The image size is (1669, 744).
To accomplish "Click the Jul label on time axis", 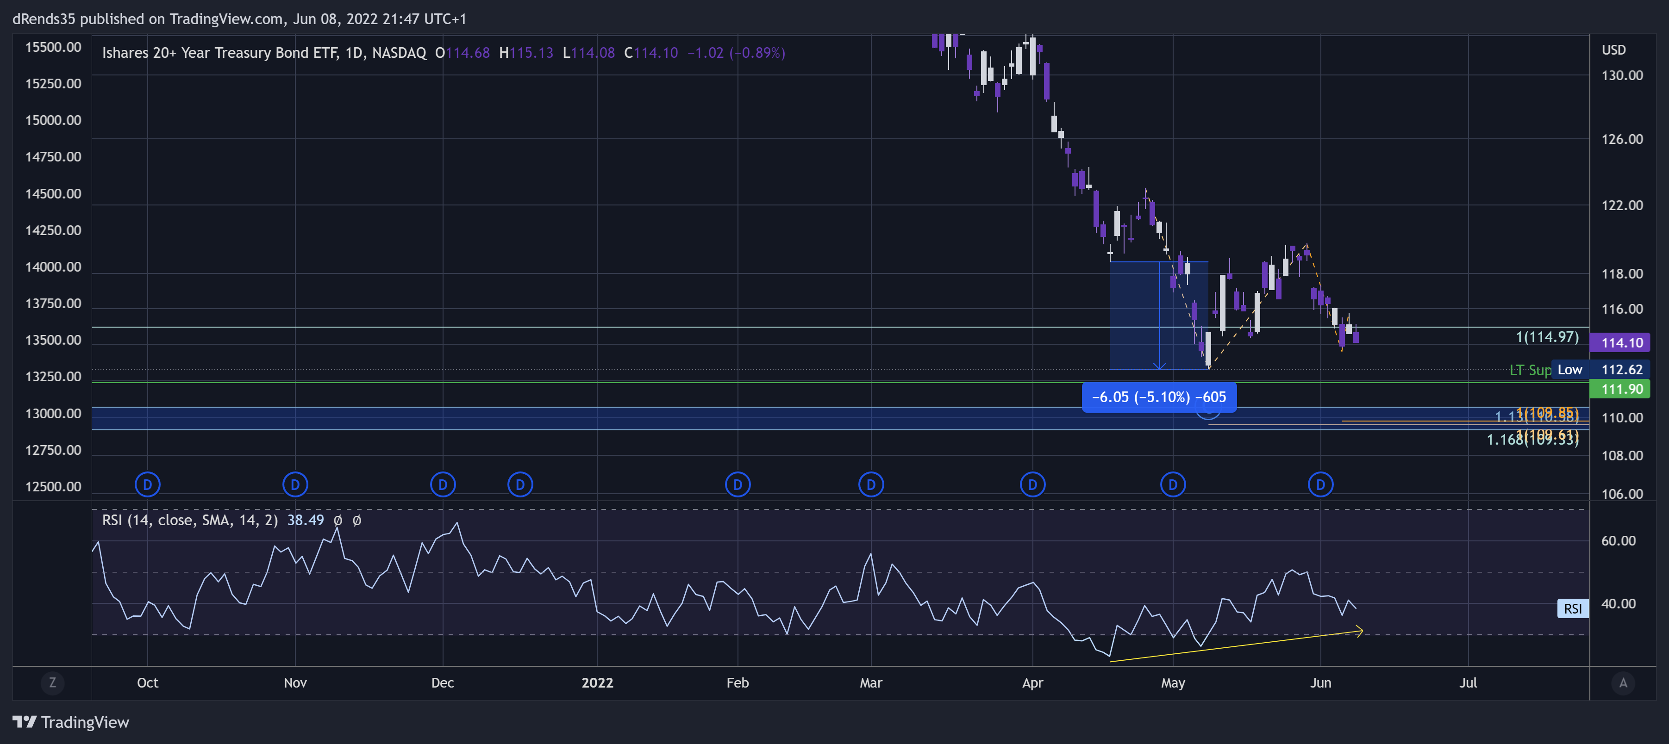I will [x=1468, y=682].
